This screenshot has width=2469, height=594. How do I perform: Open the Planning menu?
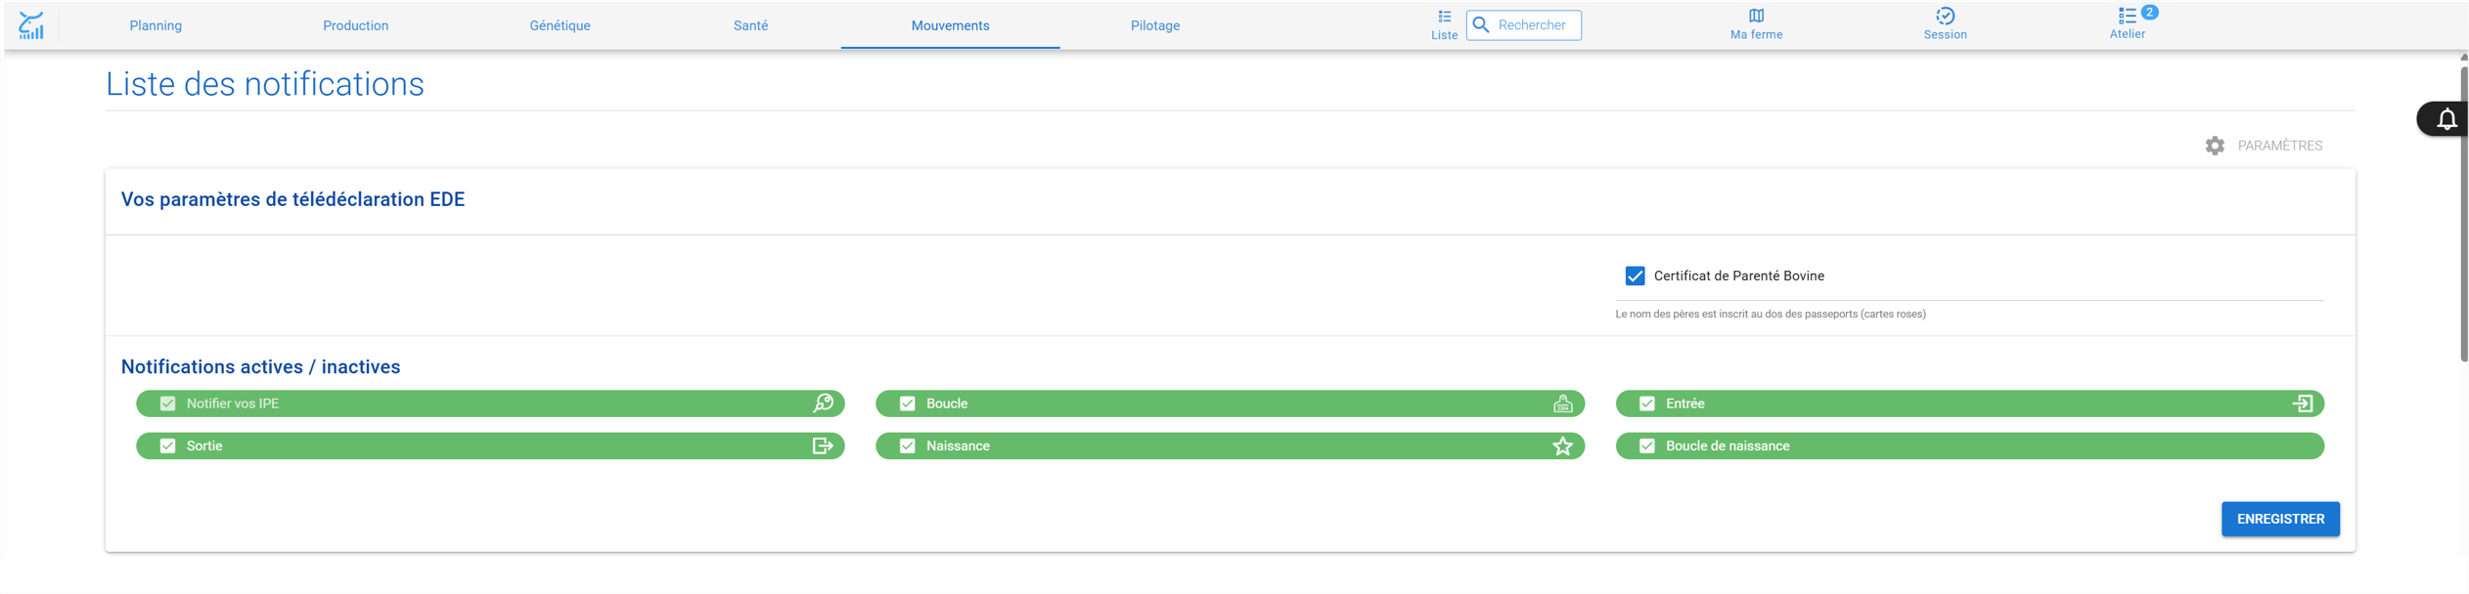click(x=156, y=25)
